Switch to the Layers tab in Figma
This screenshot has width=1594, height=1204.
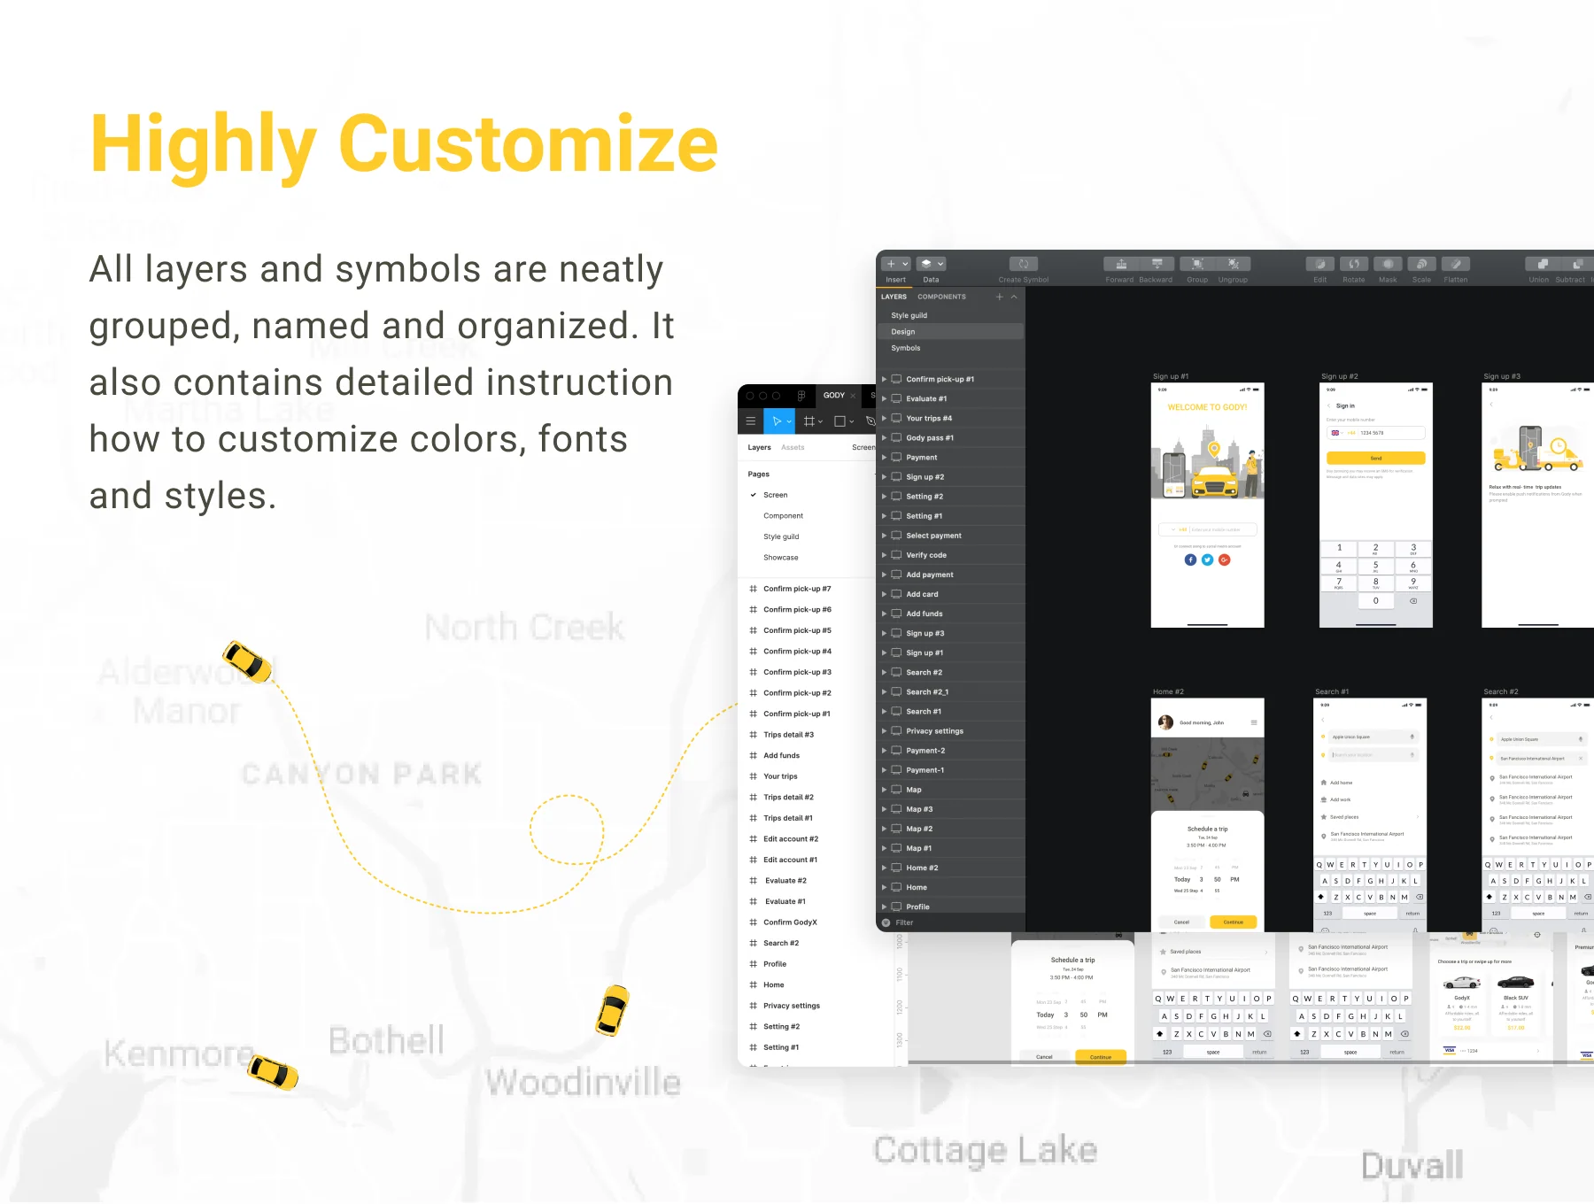point(759,447)
